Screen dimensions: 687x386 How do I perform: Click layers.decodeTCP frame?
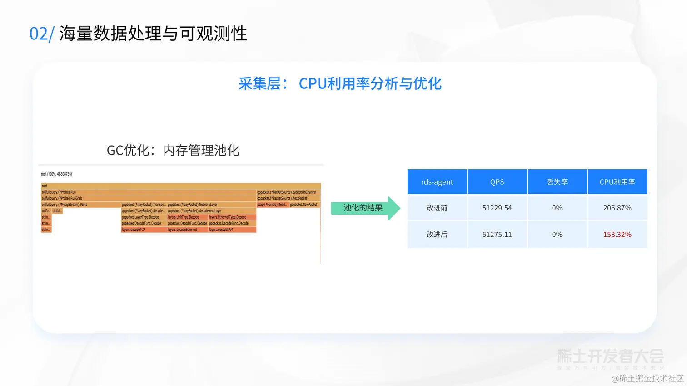point(144,230)
